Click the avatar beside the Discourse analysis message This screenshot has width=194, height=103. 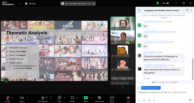tap(139, 56)
